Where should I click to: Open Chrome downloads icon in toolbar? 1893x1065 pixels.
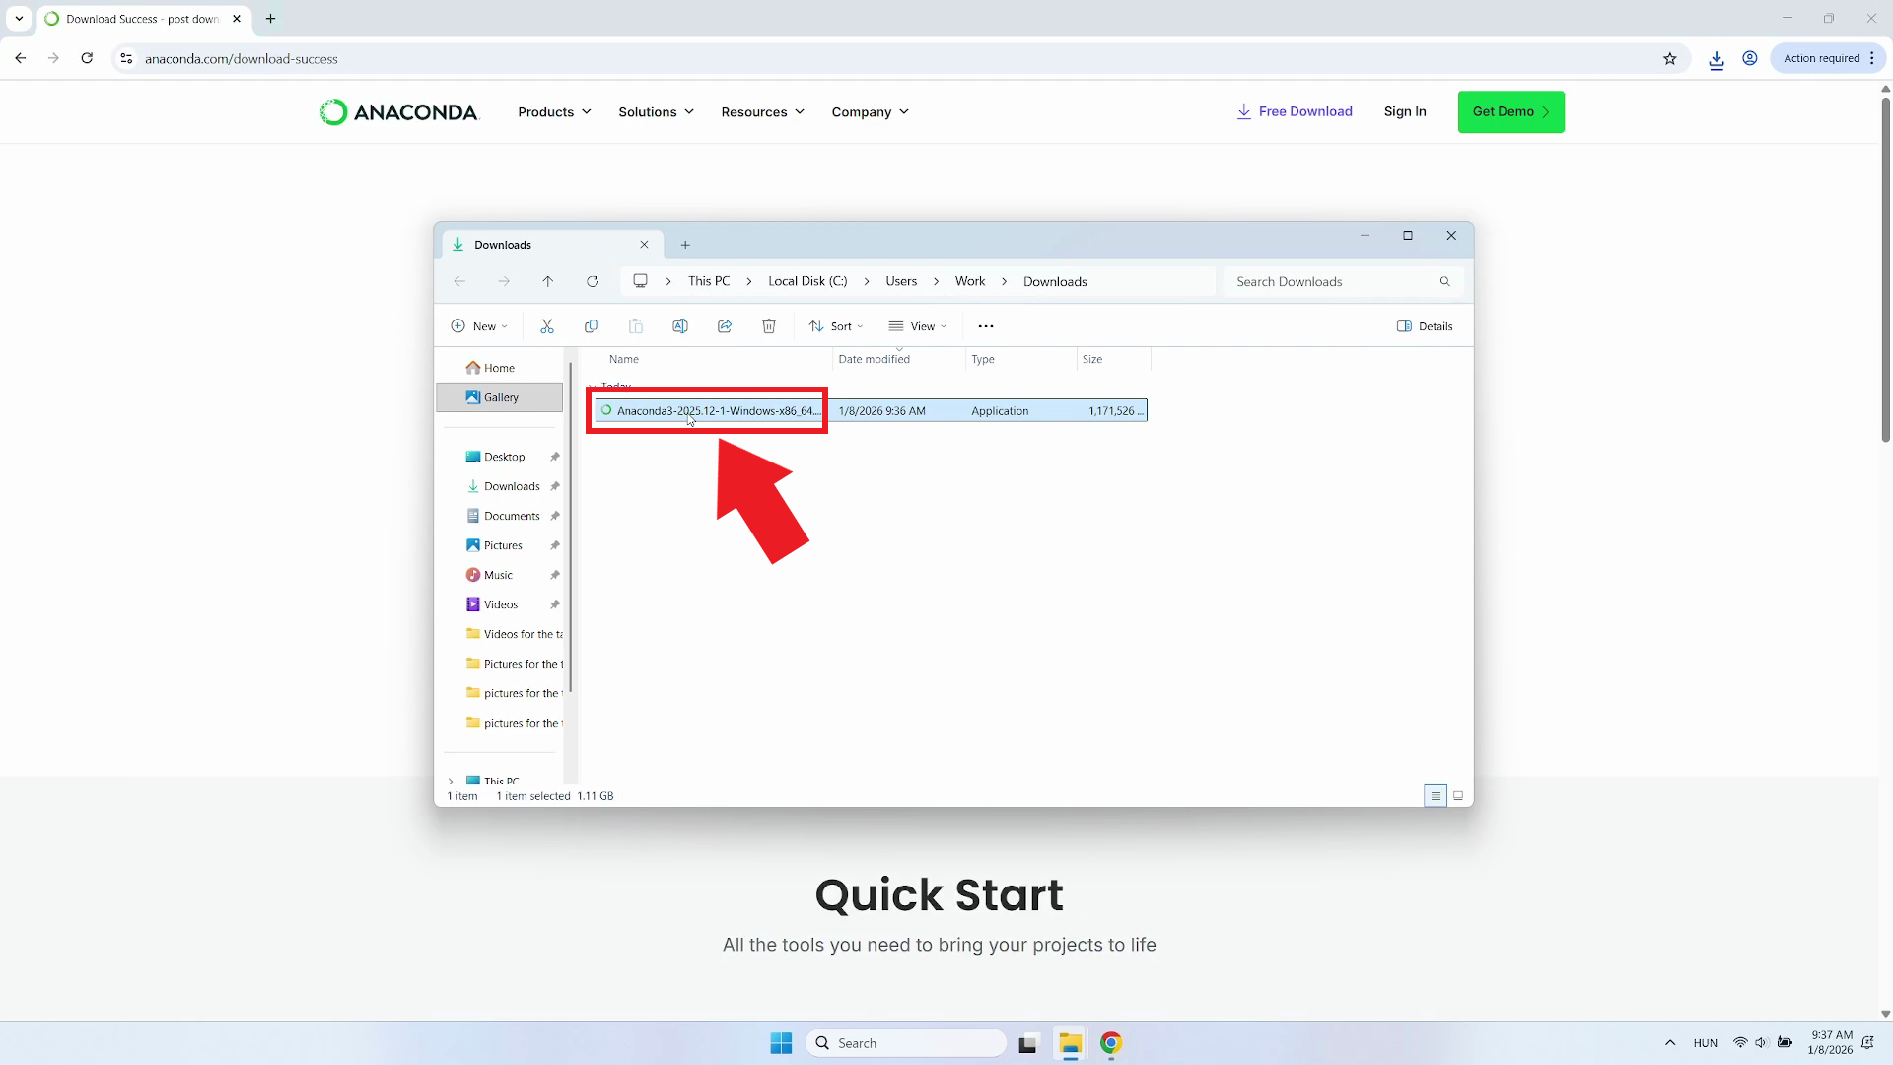click(1717, 59)
